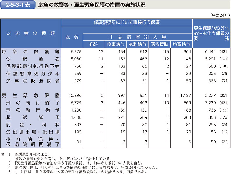Image resolution: width=231 pixels, height=174 pixels.
Task: Click total value 6,729 for 刑の執行終了
Action: [76, 103]
